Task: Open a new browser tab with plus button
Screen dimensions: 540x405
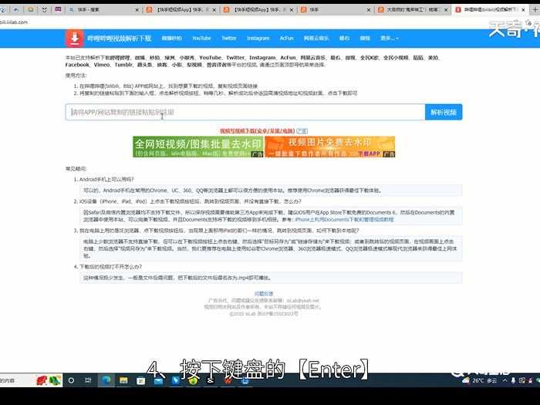Action: tap(535, 9)
